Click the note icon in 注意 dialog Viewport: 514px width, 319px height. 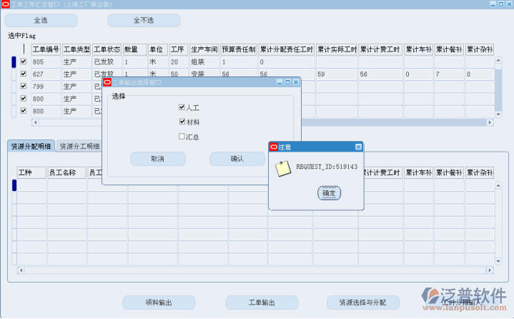pyautogui.click(x=284, y=169)
